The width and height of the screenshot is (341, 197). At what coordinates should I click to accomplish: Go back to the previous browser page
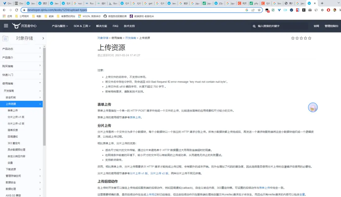click(4, 10)
